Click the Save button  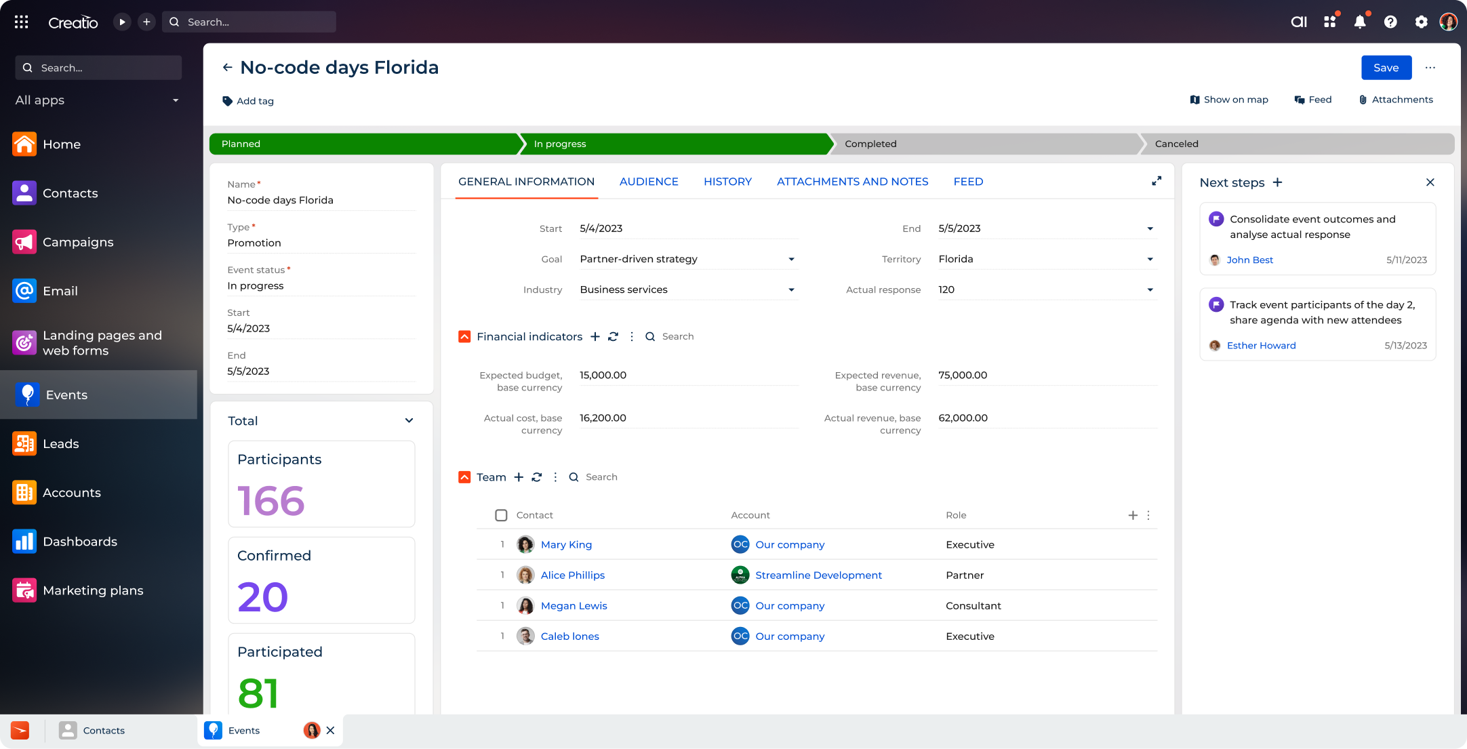click(x=1386, y=67)
